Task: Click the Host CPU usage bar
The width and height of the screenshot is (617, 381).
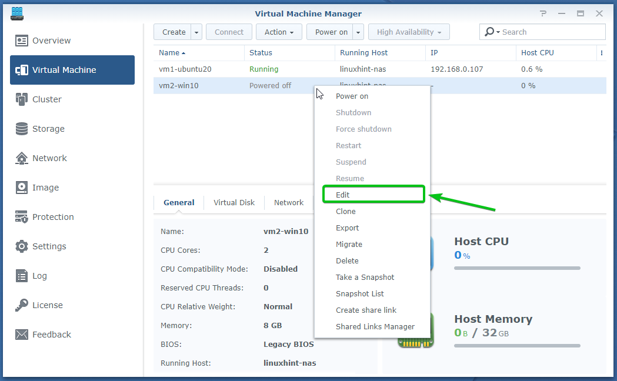Action: coord(517,268)
